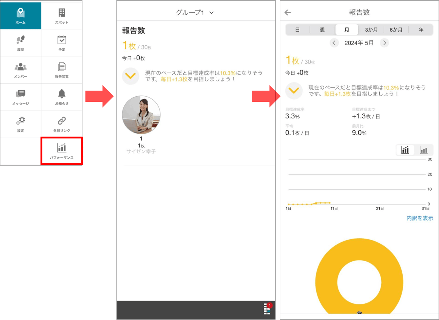
Task: Open サイゼン幸子's profile photo
Action: coord(141,115)
